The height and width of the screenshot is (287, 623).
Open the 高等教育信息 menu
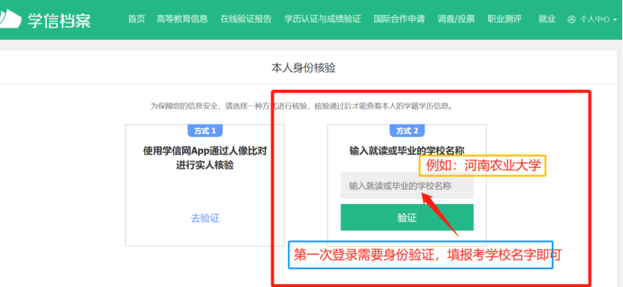[182, 19]
